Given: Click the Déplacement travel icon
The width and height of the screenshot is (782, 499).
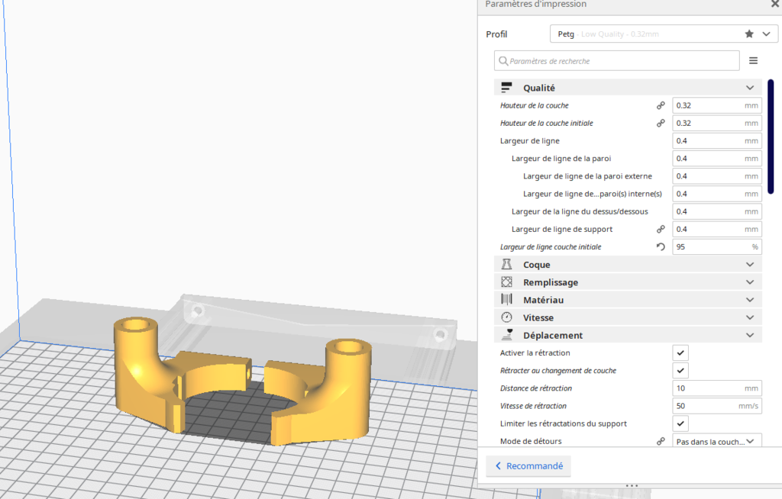Looking at the screenshot, I should tap(505, 334).
